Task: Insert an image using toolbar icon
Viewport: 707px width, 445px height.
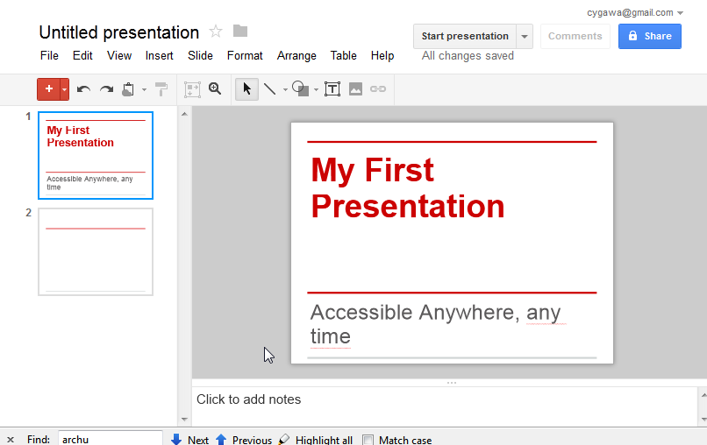Action: [x=355, y=88]
